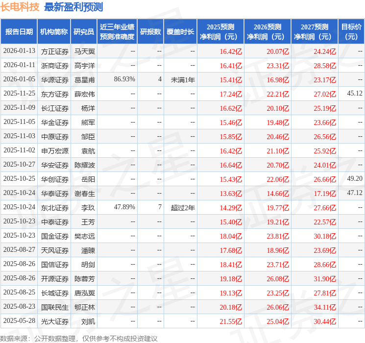The height and width of the screenshot is (343, 365).
Task: Click the 2027预测净利润 column header
Action: pos(315,32)
